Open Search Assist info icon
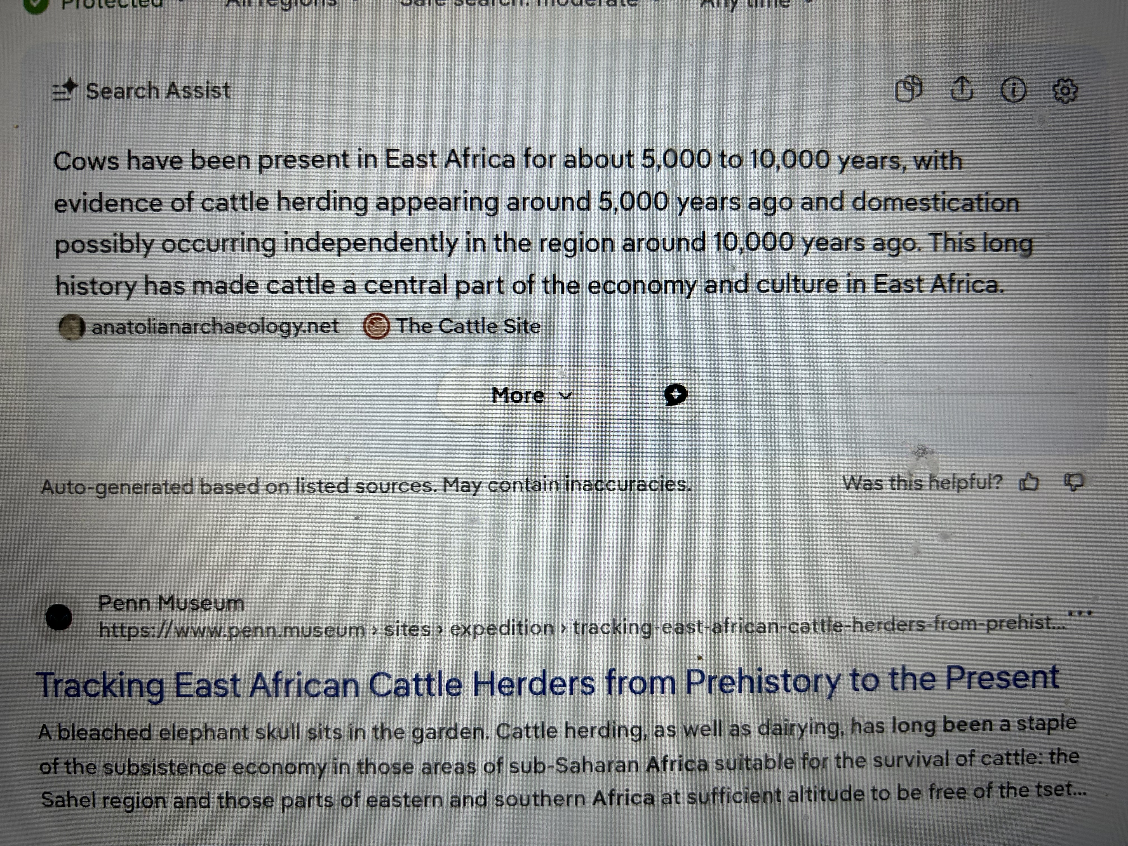1128x846 pixels. click(1013, 91)
